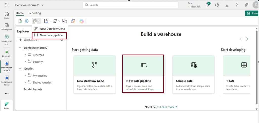Viewport: 259px width, 123px height.
Task: Open the Pipeline01 item in the left sidebar
Action: click(7, 54)
